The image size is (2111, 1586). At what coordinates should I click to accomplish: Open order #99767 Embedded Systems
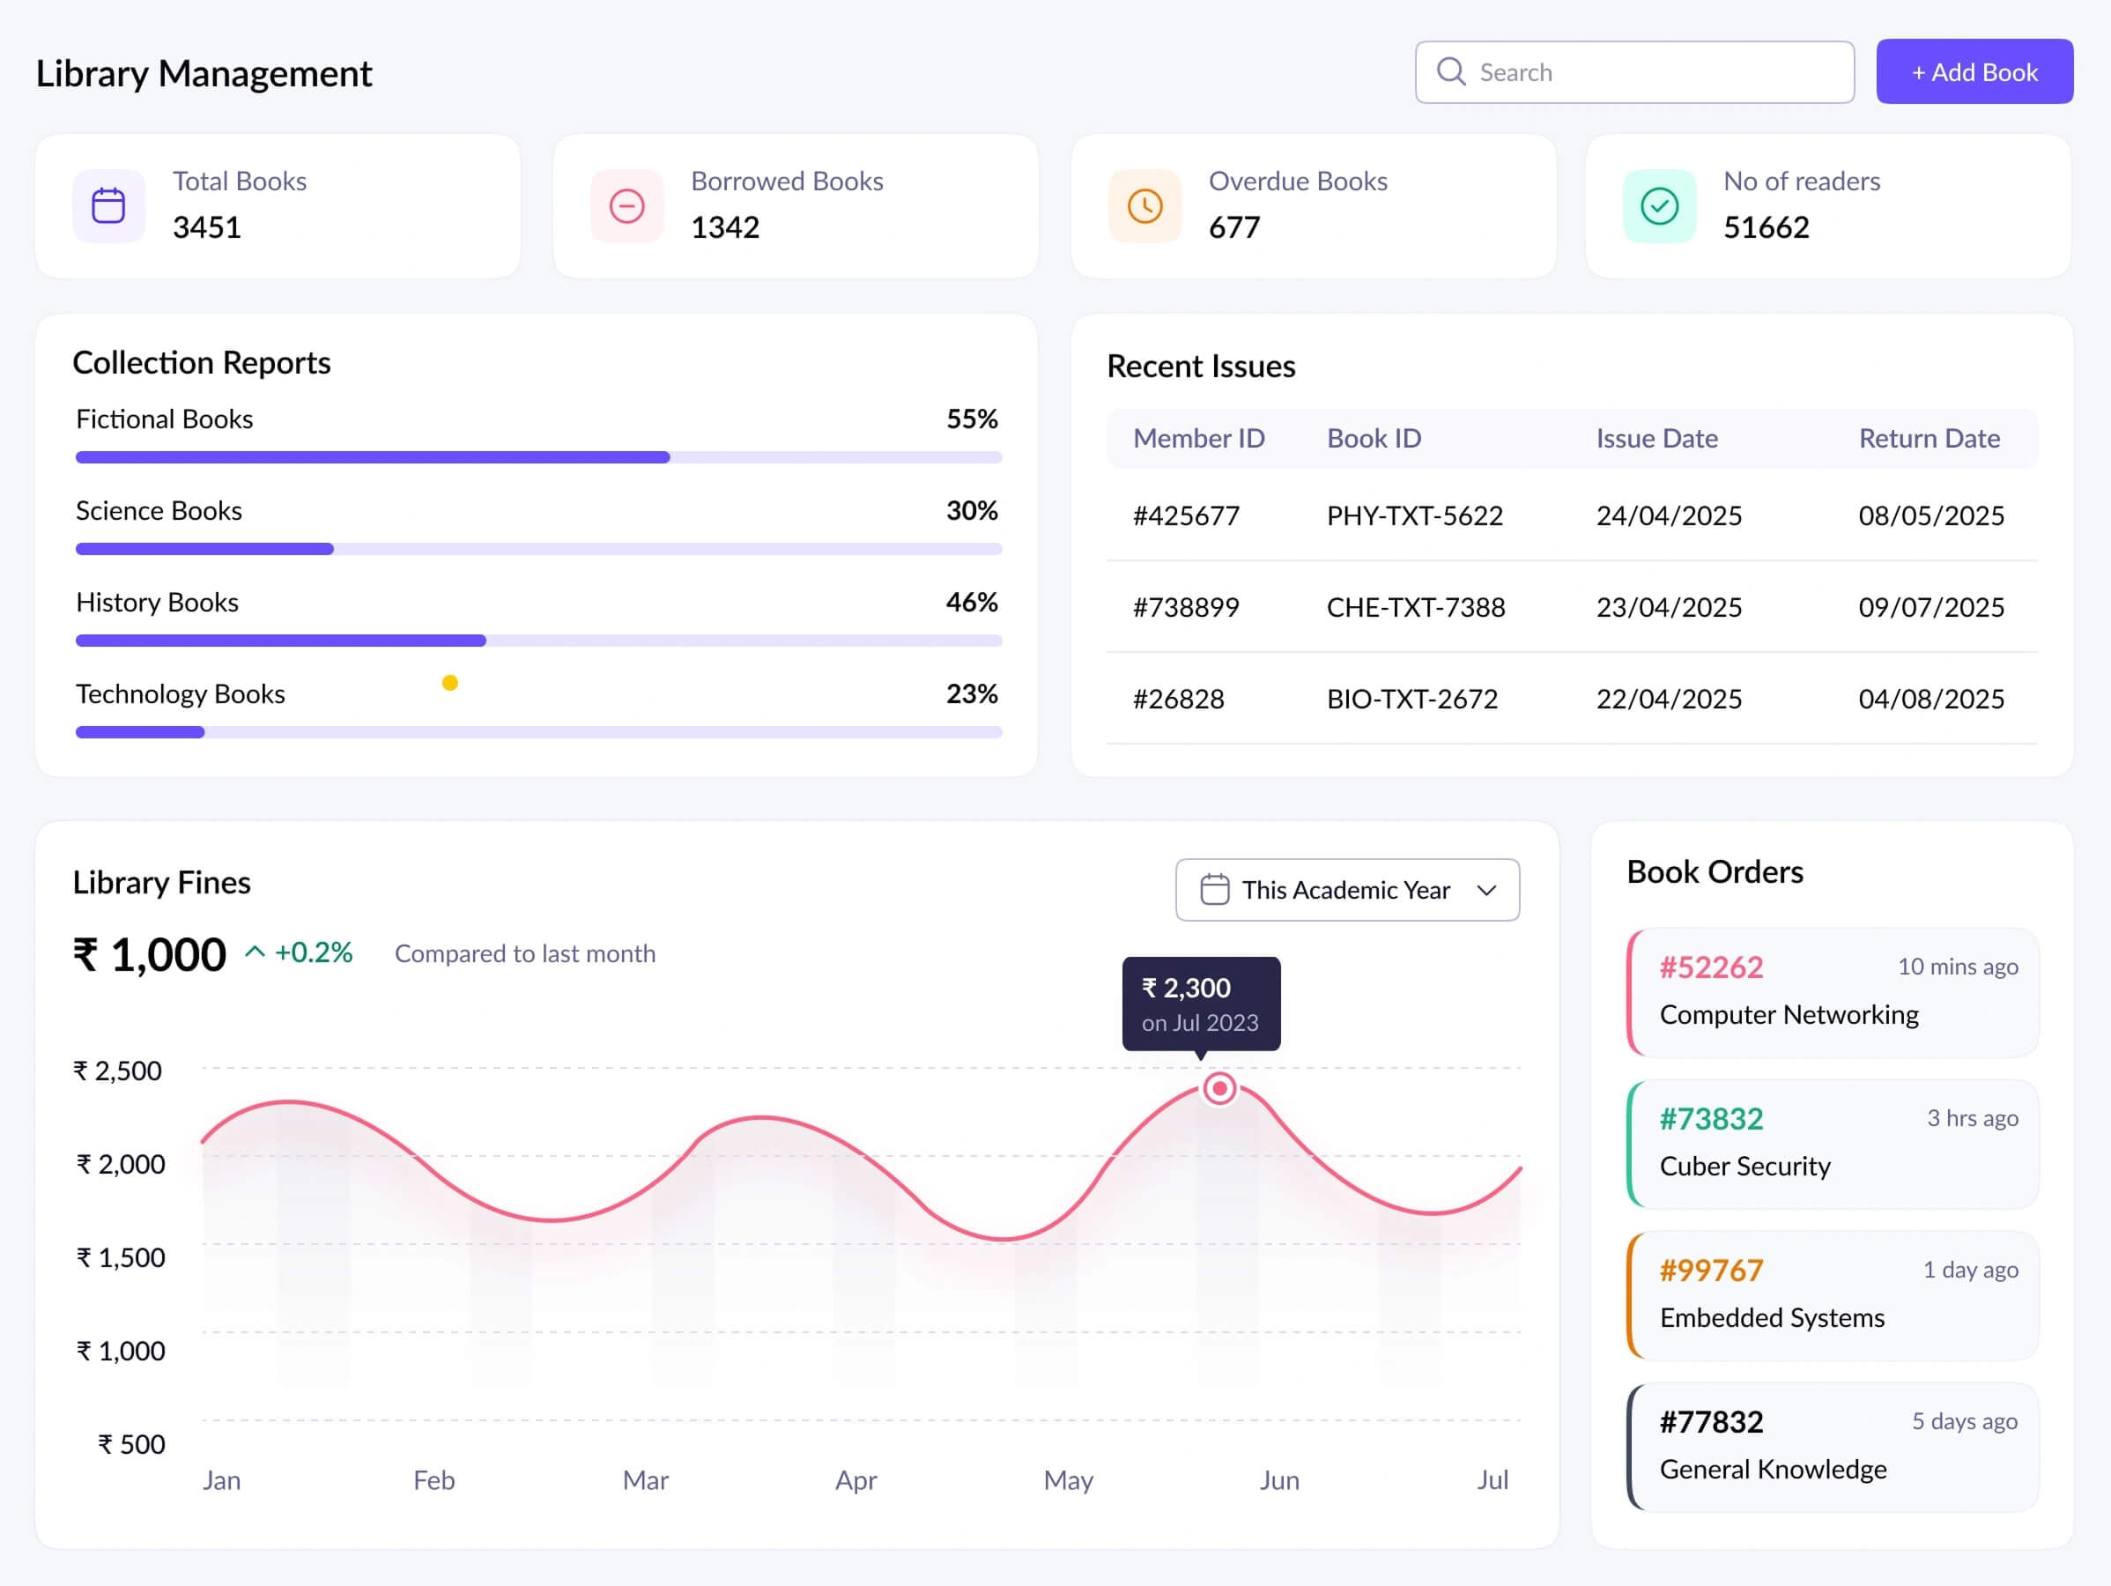(x=1833, y=1295)
